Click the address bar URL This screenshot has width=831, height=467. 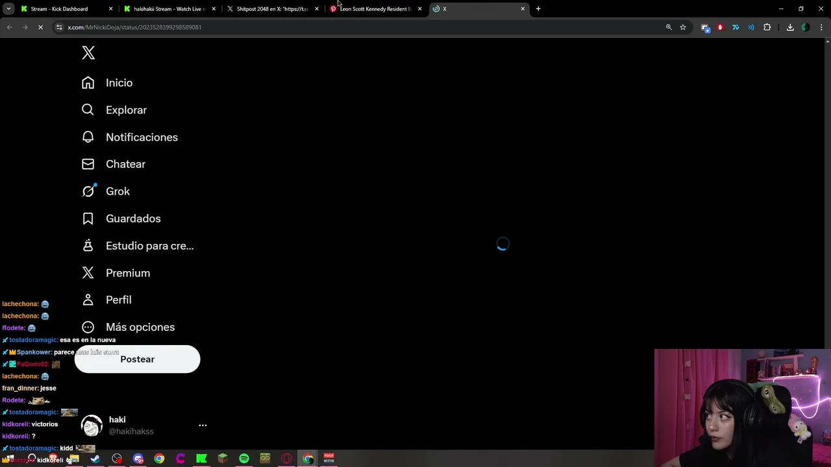[134, 27]
